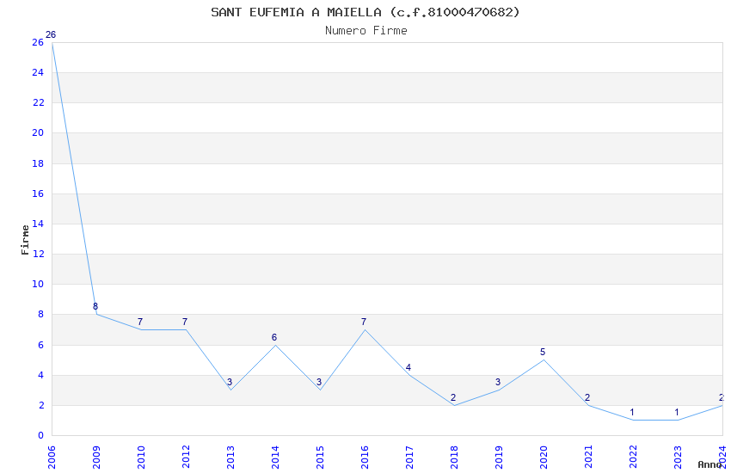Click the 2020 x-axis year label
Viewport: 731px width, 473px height.
click(544, 458)
